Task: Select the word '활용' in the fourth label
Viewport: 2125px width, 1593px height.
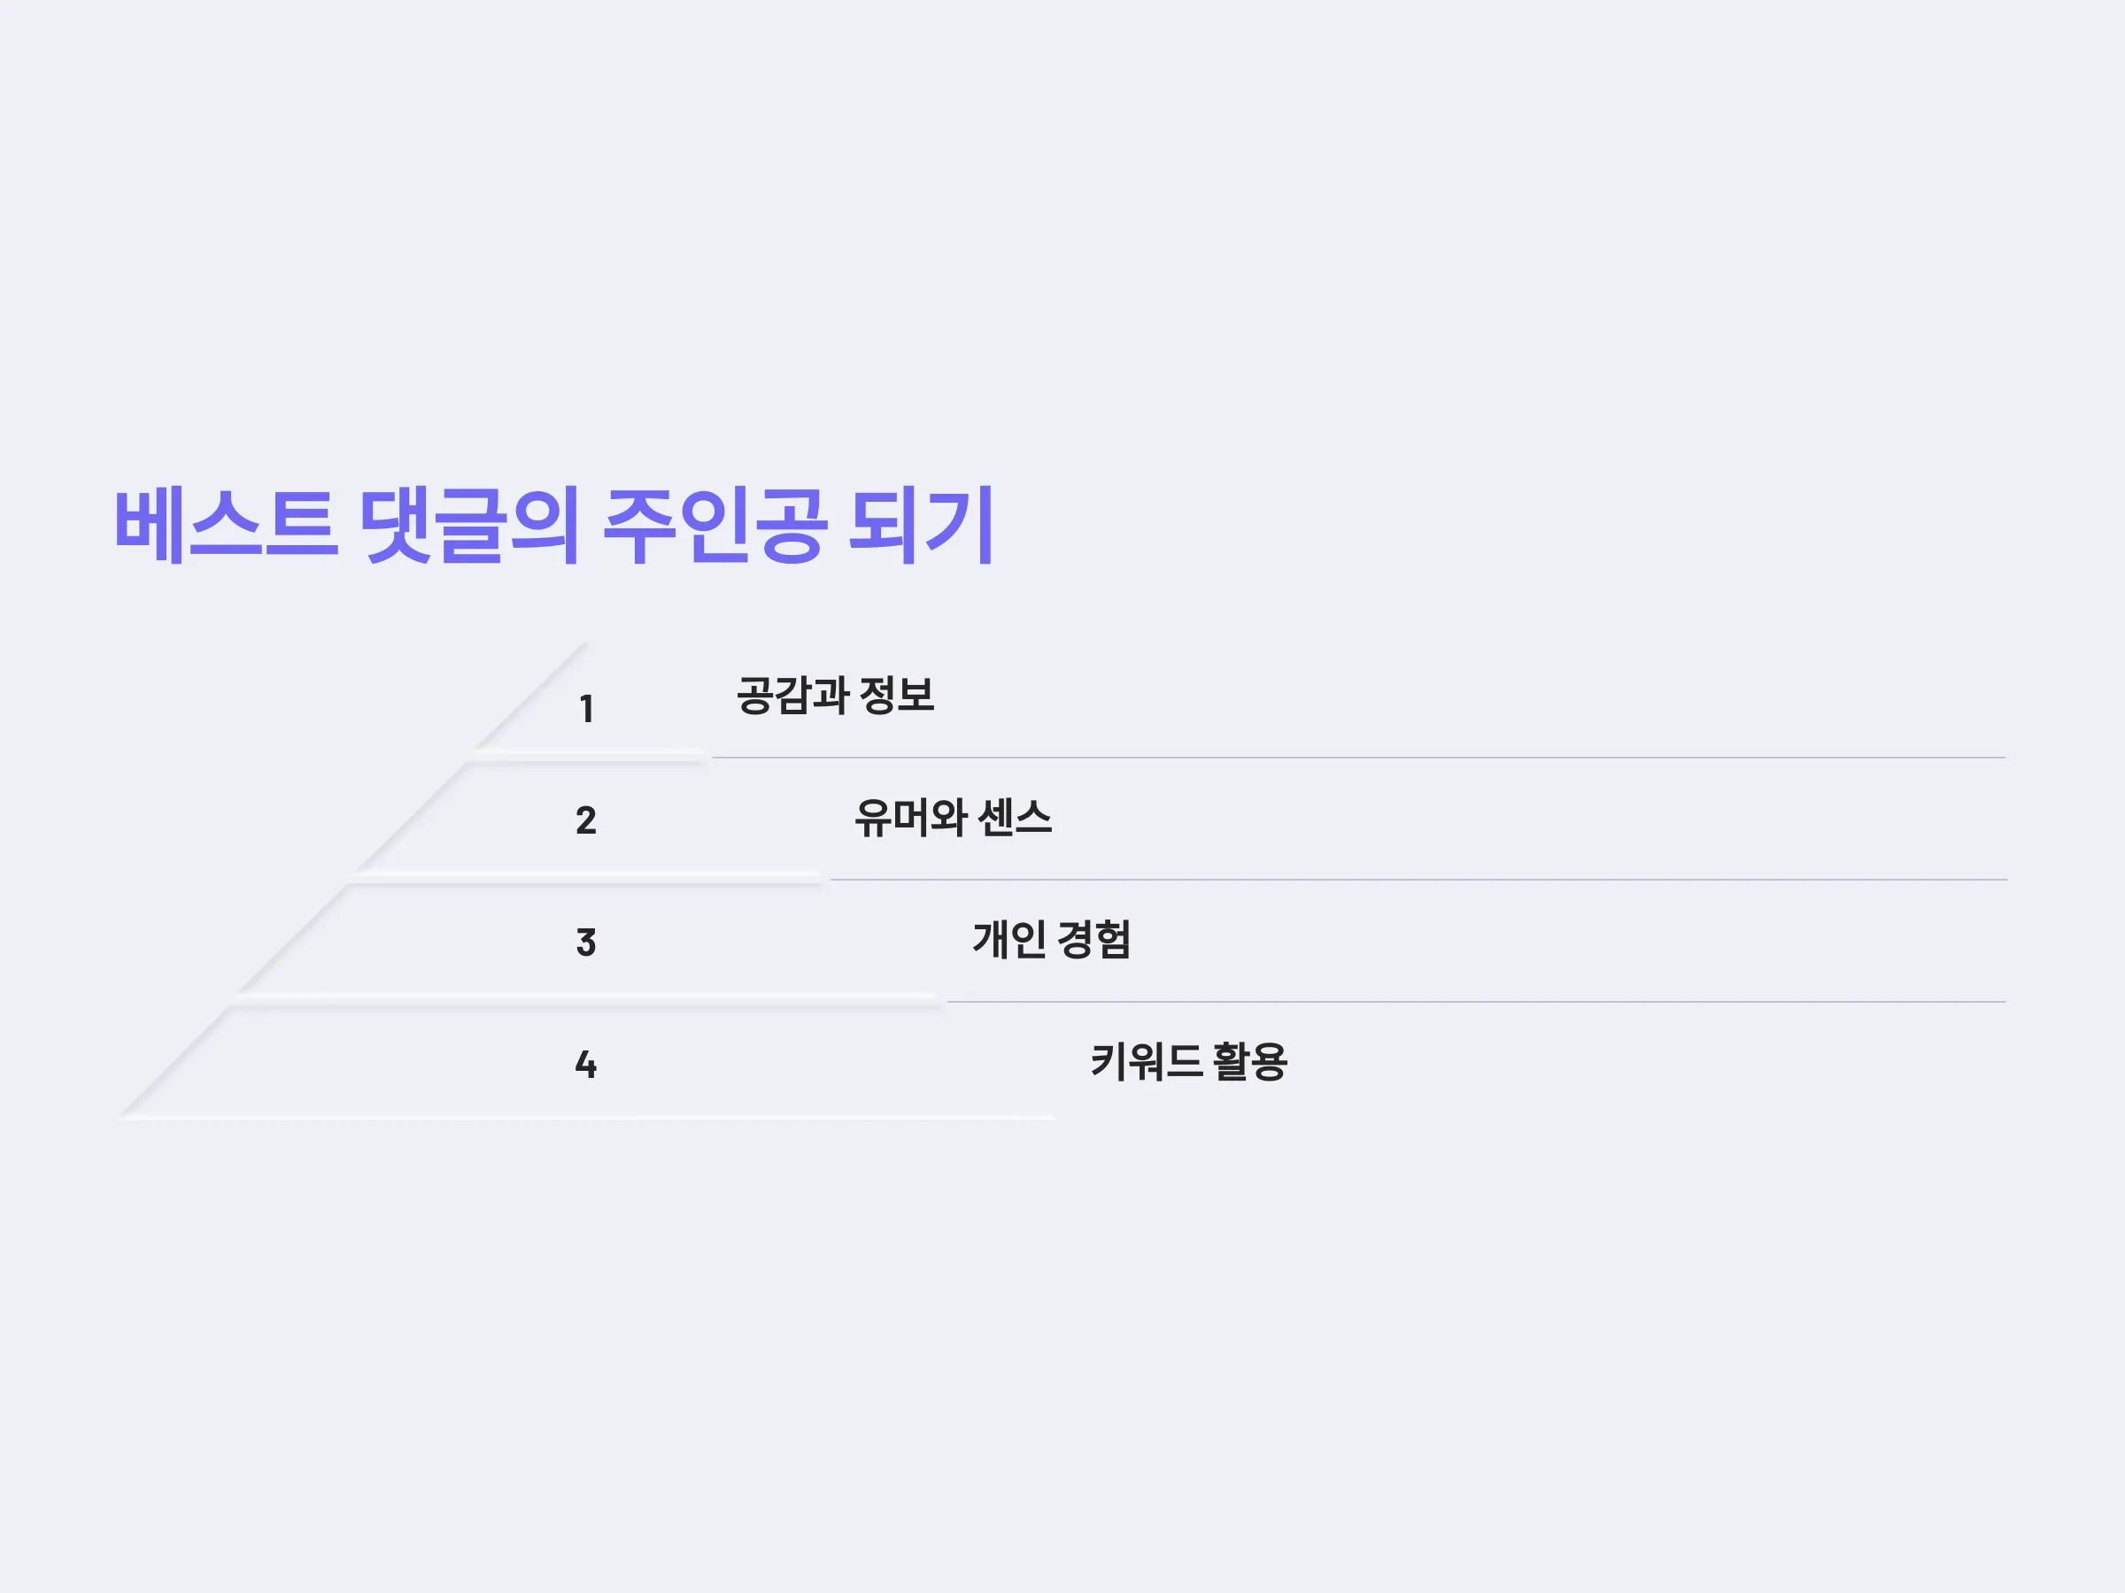Action: pyautogui.click(x=1250, y=1061)
